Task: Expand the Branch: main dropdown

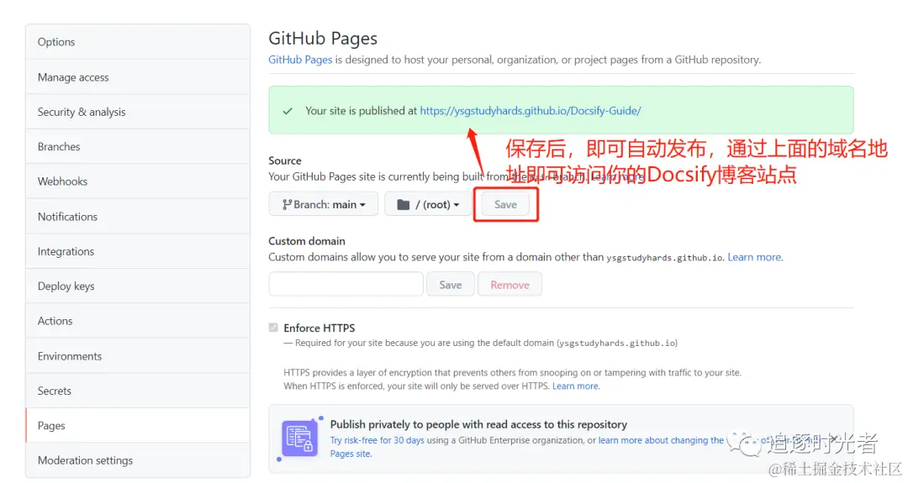Action: pos(323,204)
